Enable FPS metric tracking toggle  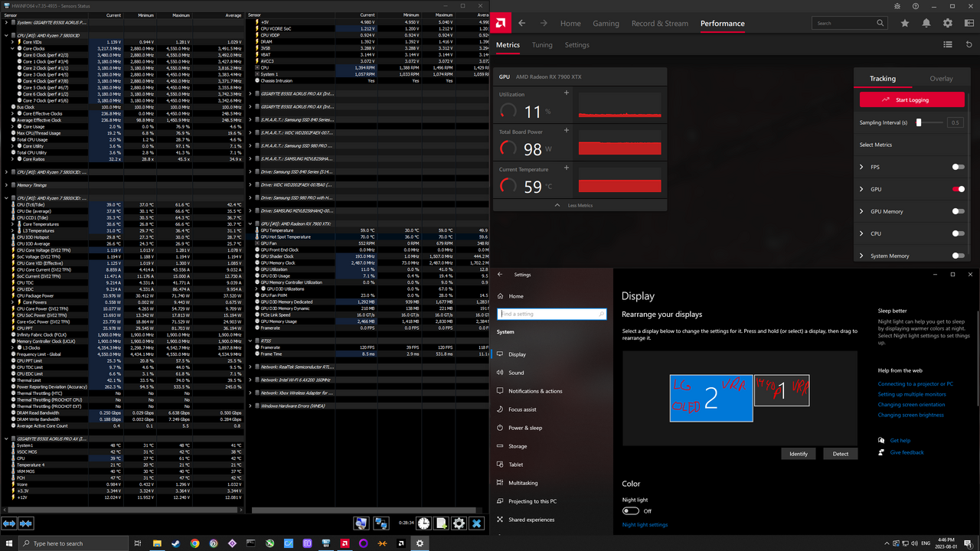point(958,167)
